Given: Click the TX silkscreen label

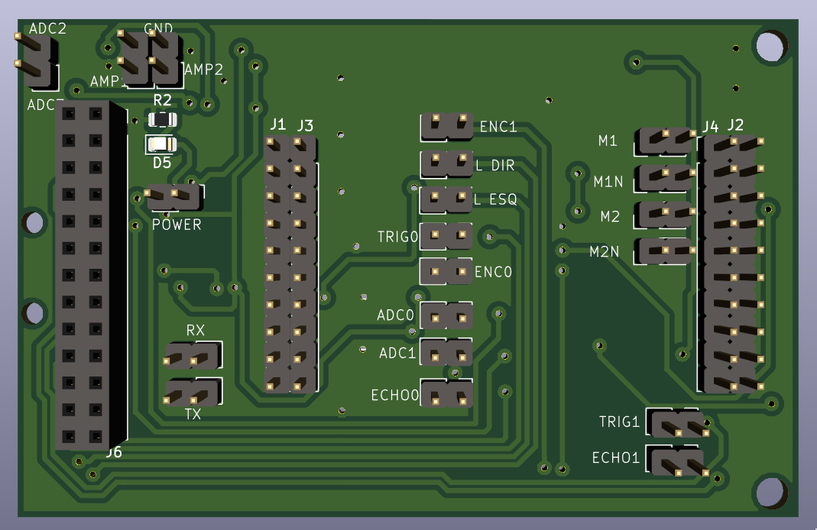Looking at the screenshot, I should click(x=193, y=415).
